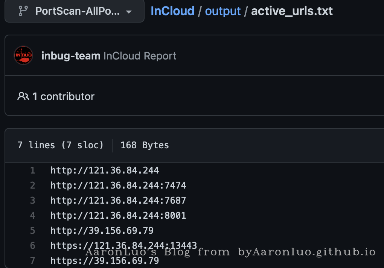Click line number 1 in file
384x268 pixels.
pyautogui.click(x=32, y=171)
